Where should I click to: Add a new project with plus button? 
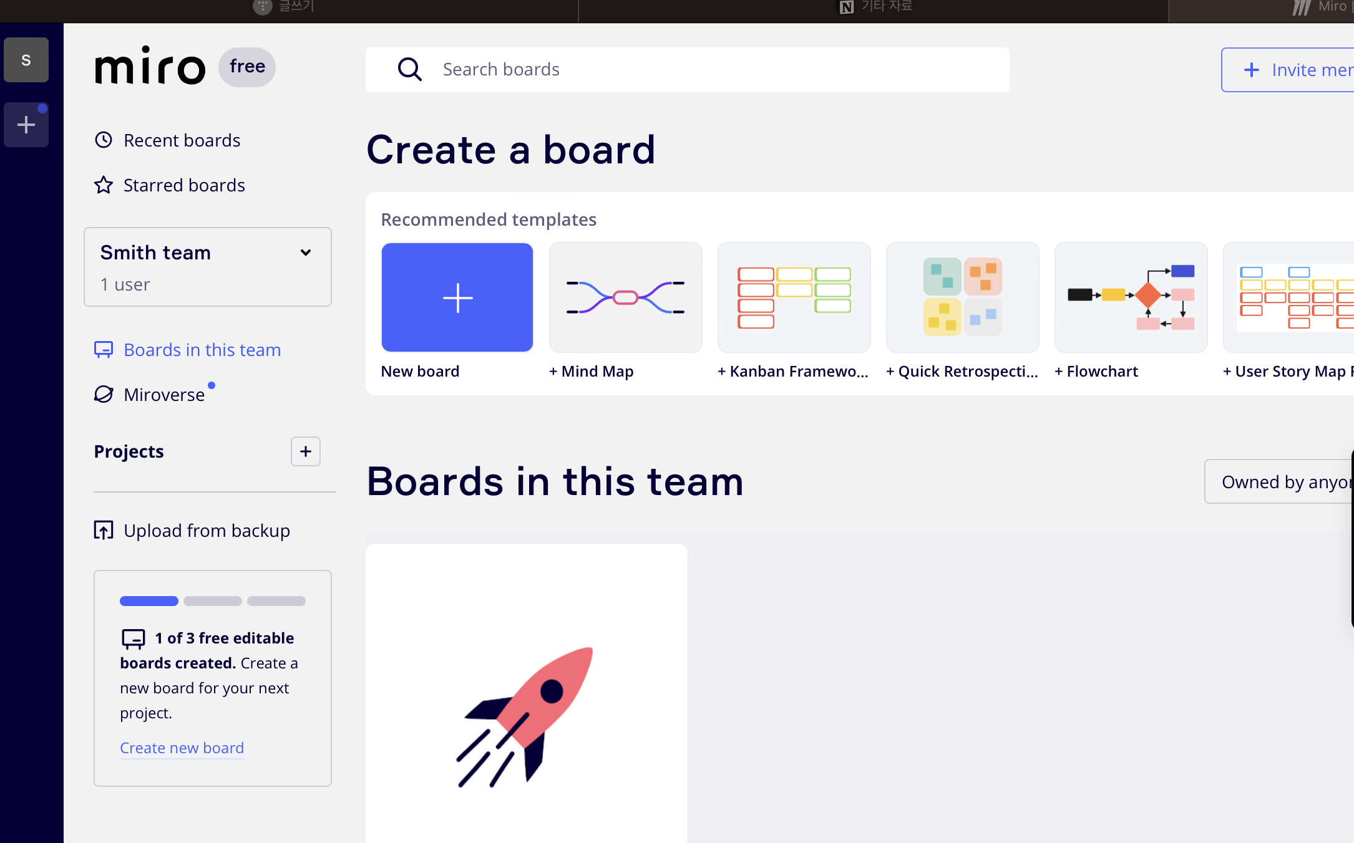305,451
